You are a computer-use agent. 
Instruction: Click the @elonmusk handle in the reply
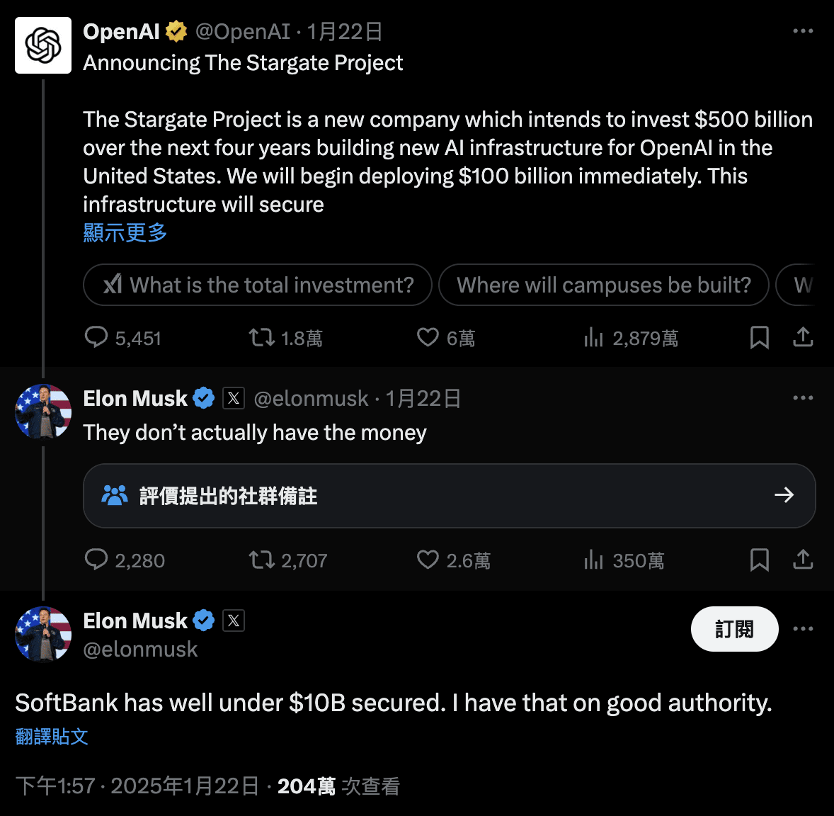(x=312, y=398)
